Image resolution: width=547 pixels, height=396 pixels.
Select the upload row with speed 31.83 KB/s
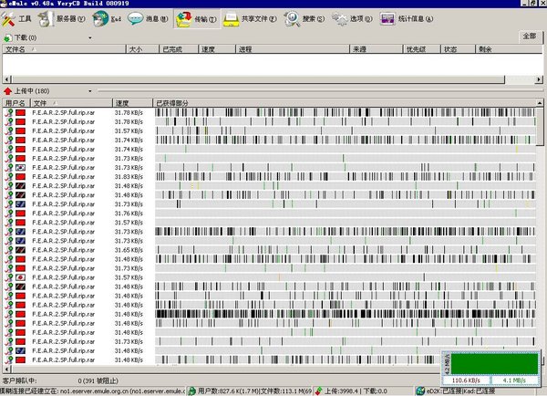270,177
